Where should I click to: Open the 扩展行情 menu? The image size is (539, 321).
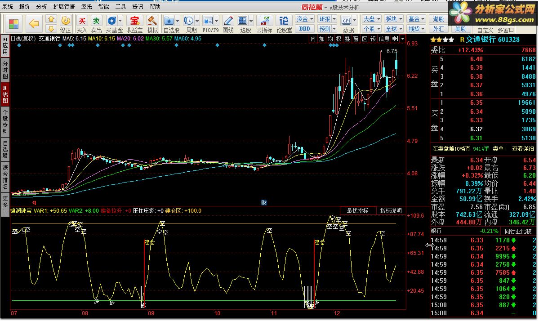pyautogui.click(x=64, y=7)
